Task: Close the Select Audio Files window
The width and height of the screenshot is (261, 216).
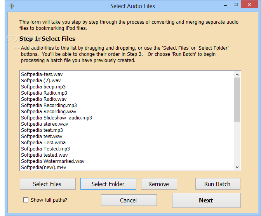Action: tap(249, 5)
